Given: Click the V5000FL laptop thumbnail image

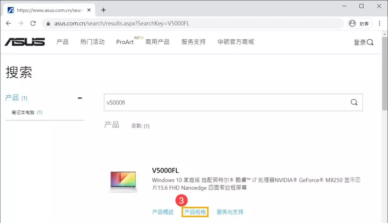Looking at the screenshot, I should (x=123, y=182).
